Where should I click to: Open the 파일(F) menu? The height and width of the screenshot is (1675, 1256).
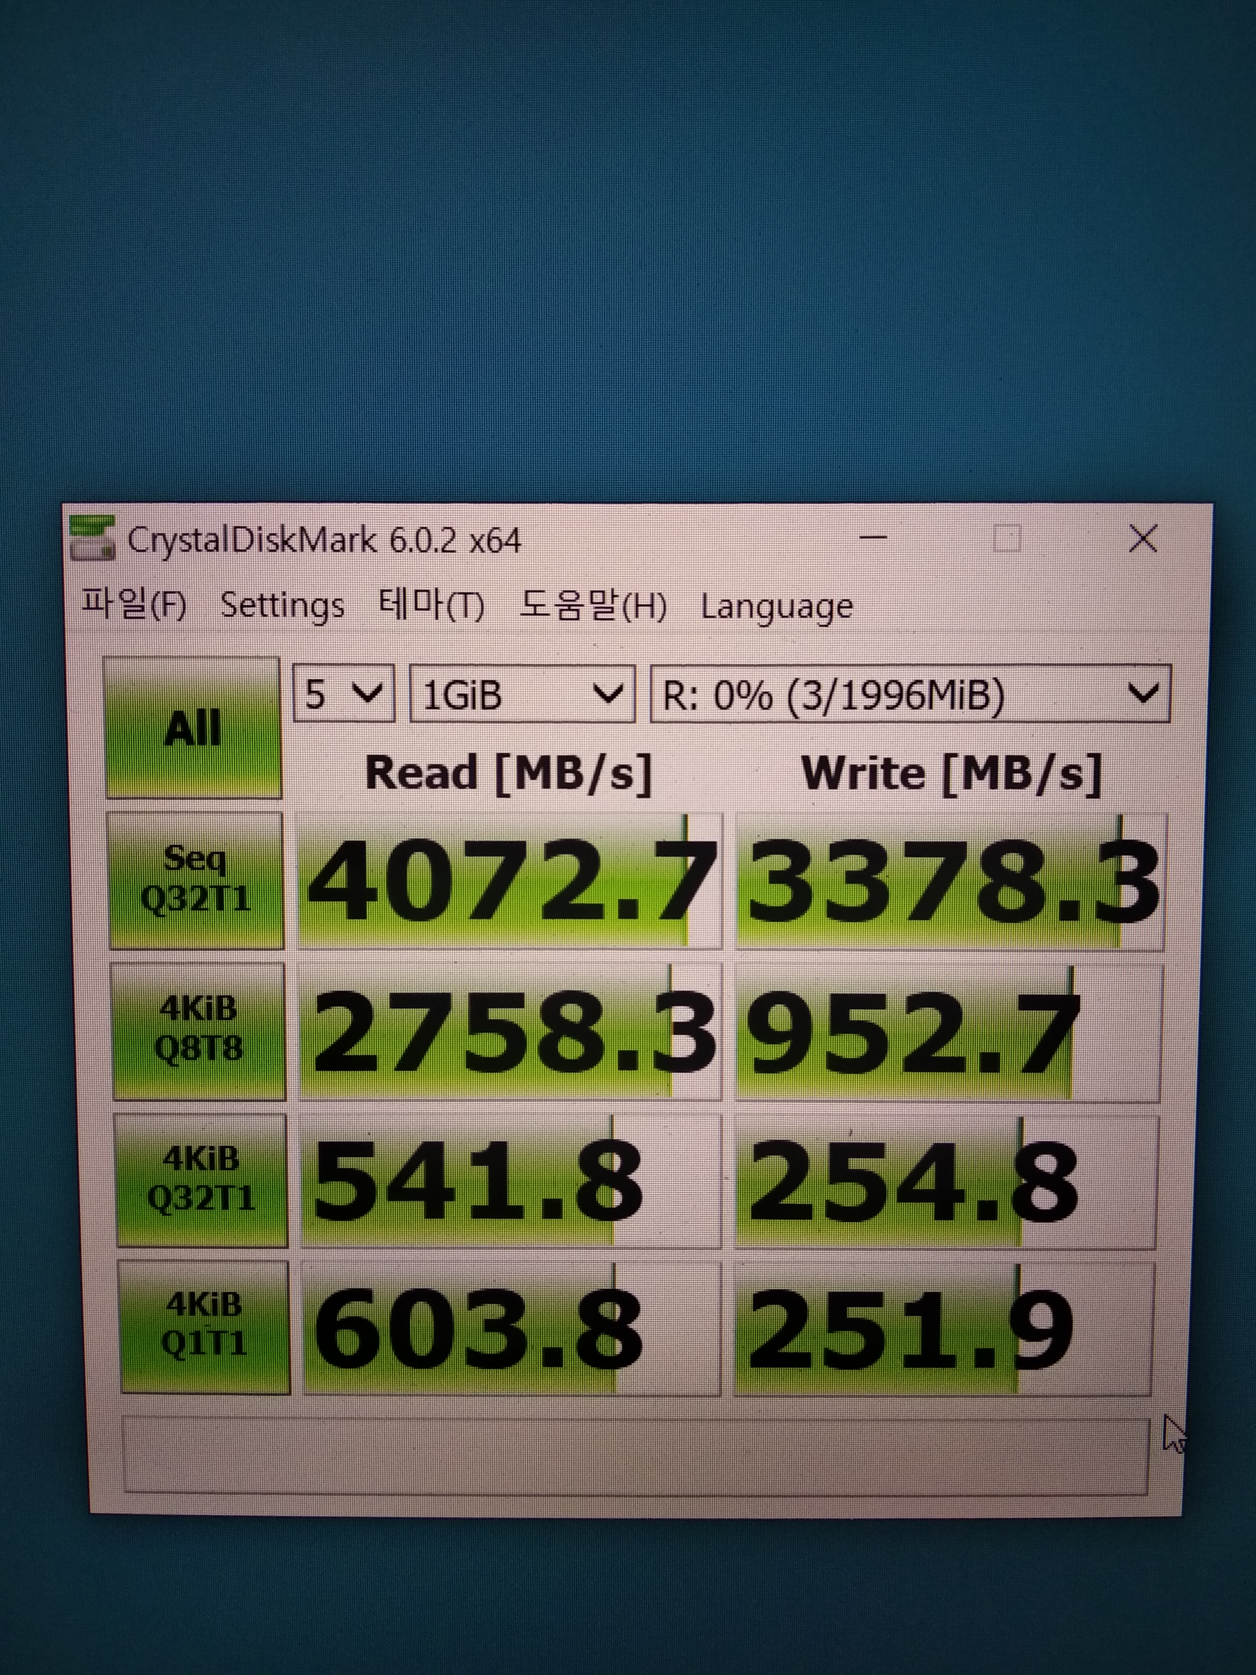click(x=134, y=604)
